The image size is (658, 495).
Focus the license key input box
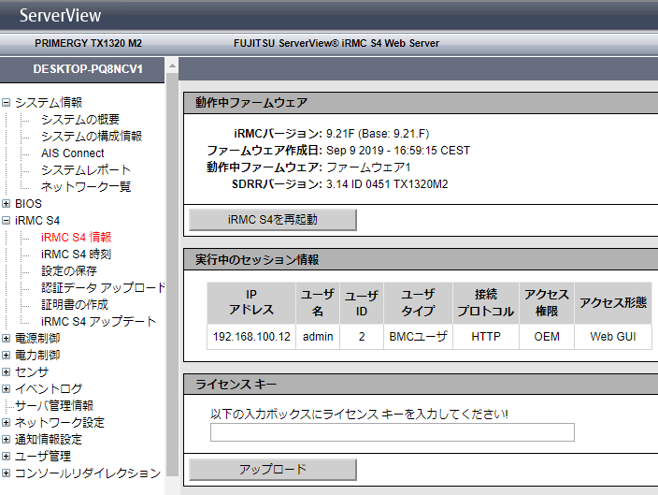click(393, 432)
